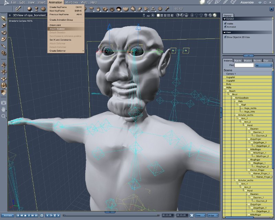Click the current time 00:00:00 field
The image size is (275, 220).
[167, 215]
